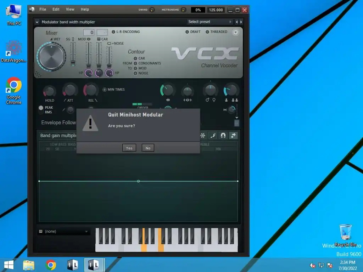
Task: Open the round dropdown button next to Threaded
Action: point(235,32)
